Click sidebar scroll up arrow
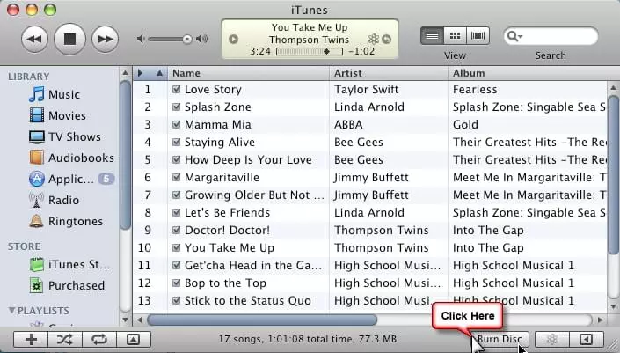 126,73
